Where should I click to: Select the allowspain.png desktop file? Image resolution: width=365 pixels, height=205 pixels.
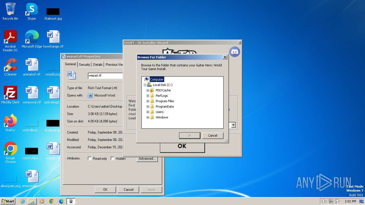coord(11,182)
